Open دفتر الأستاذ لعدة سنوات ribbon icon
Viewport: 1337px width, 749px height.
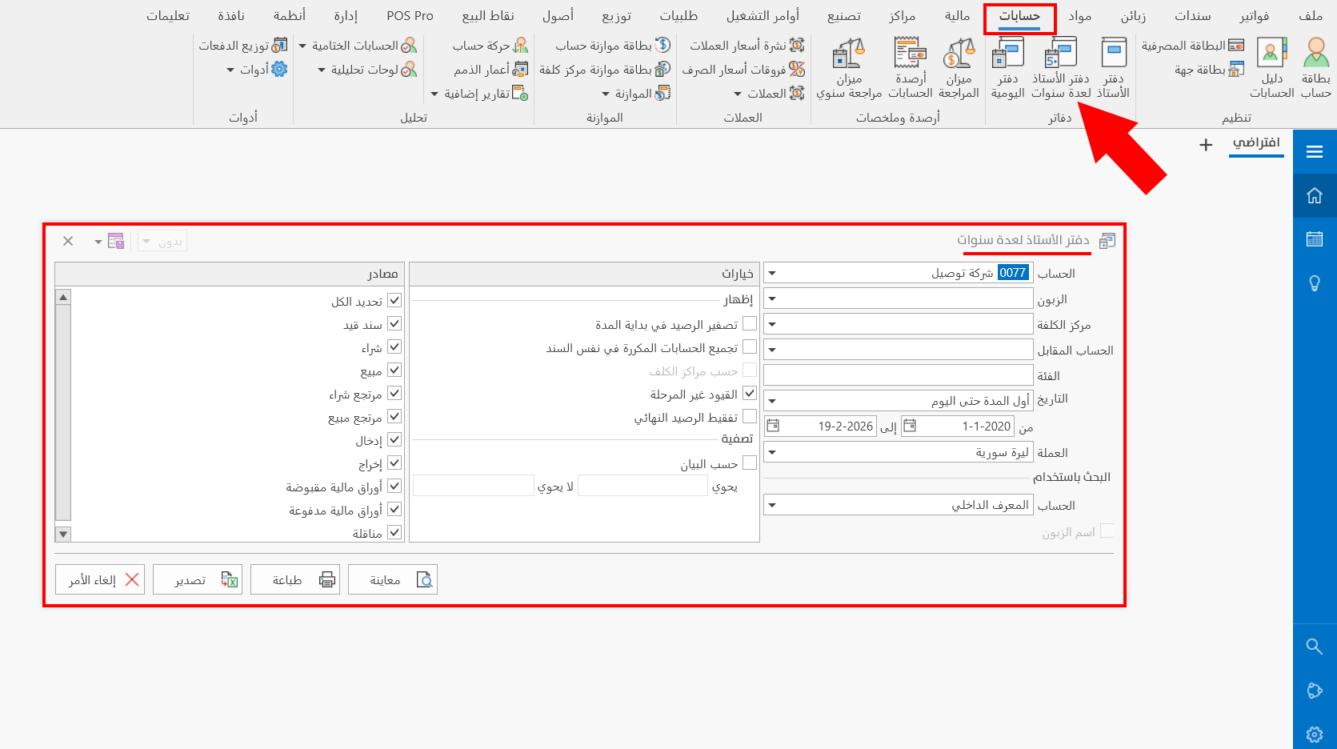(1061, 69)
